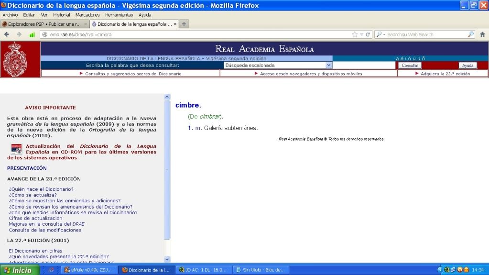Insert the á special character

click(397, 58)
